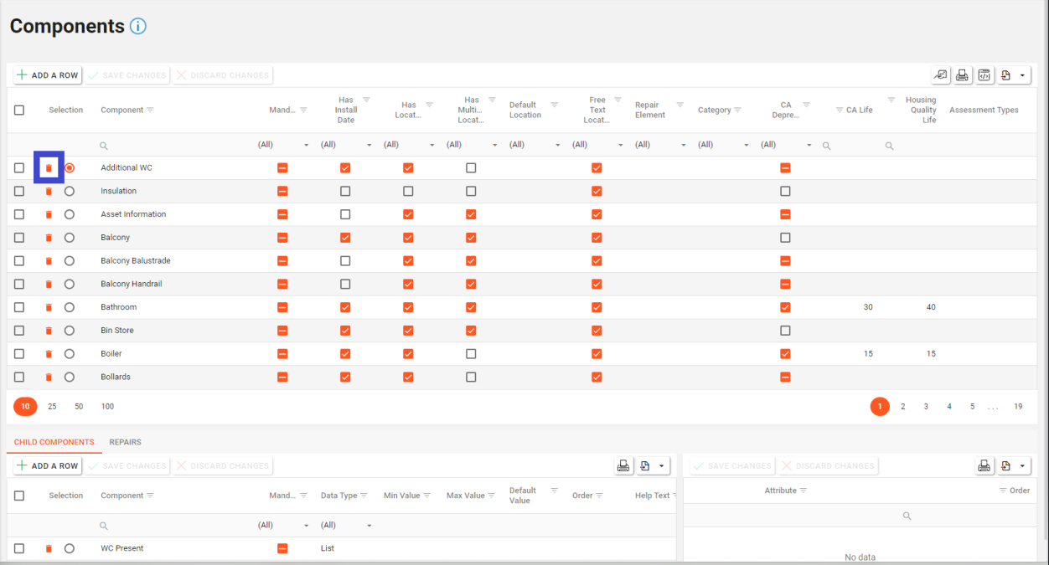This screenshot has height=565, width=1049.
Task: Delete the Additional WC row
Action: 49,168
